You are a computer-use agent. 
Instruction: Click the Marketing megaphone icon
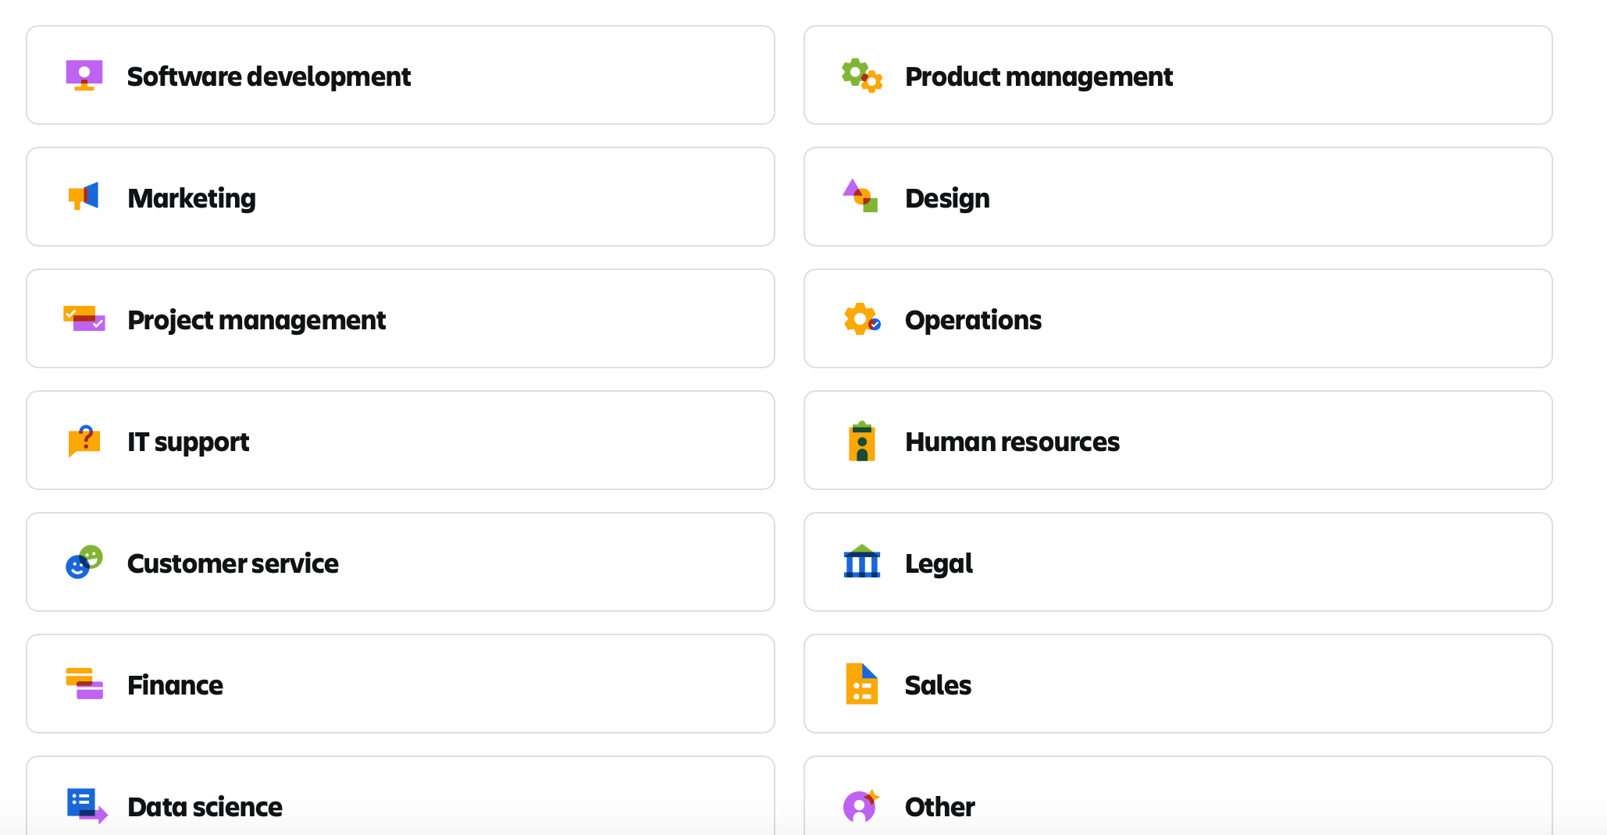[84, 197]
